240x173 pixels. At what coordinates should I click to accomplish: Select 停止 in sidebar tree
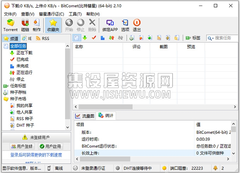(x=20, y=79)
